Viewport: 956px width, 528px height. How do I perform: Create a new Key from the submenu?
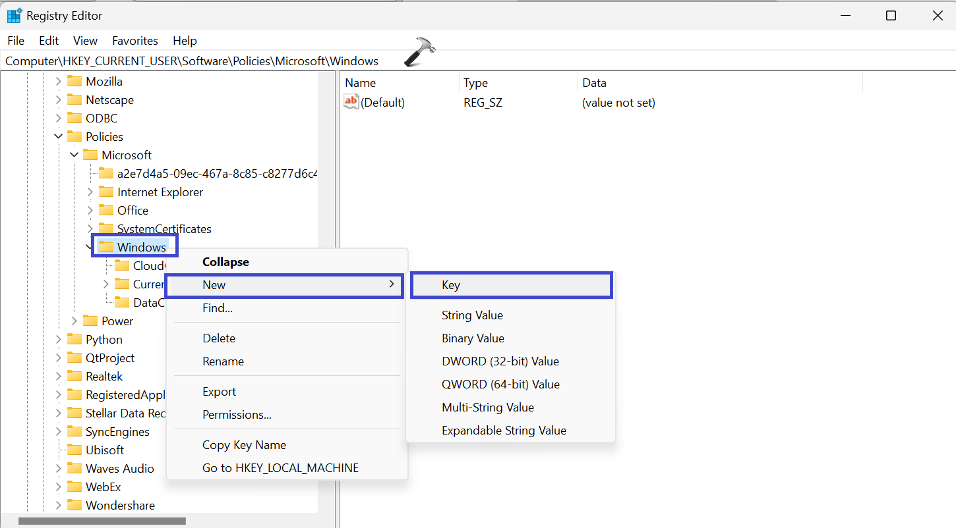click(512, 285)
